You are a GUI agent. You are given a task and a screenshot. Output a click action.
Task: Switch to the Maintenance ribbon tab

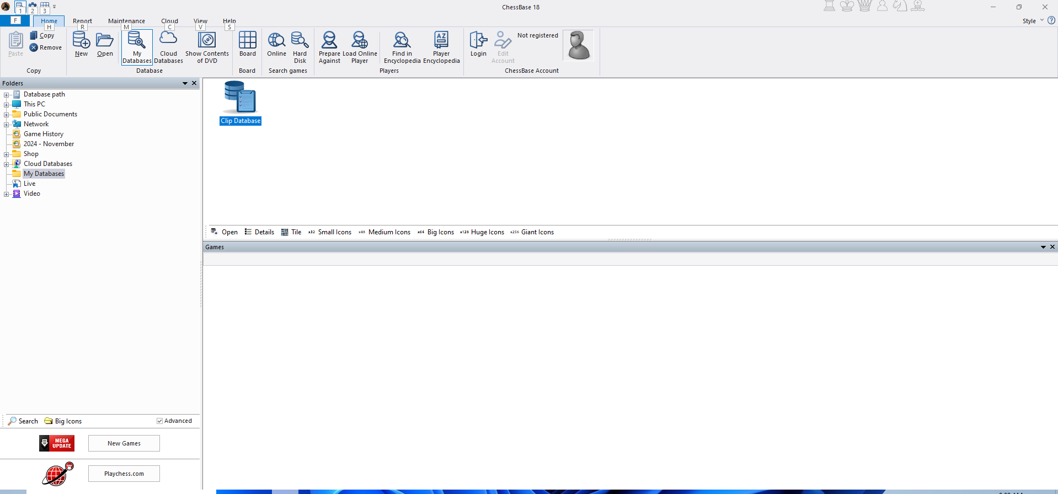126,21
